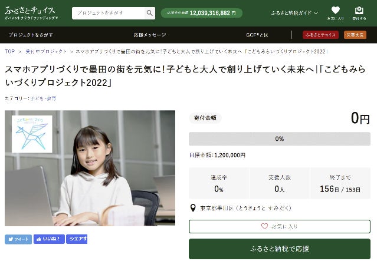The image size is (377, 261).
Task: Click ふるさと納税で応援 green button
Action: (x=280, y=249)
